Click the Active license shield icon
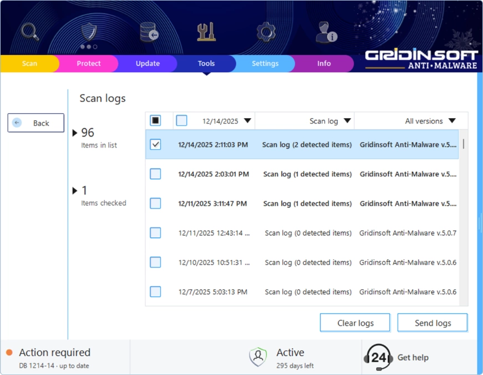 [x=258, y=356]
